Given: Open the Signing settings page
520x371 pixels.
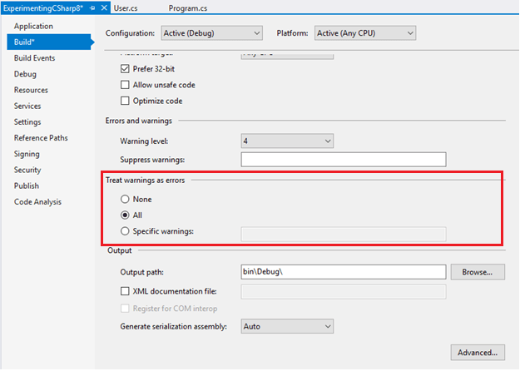Looking at the screenshot, I should click(27, 154).
